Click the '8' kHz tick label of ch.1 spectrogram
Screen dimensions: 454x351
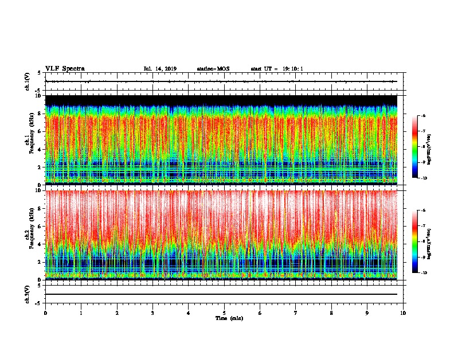point(40,114)
